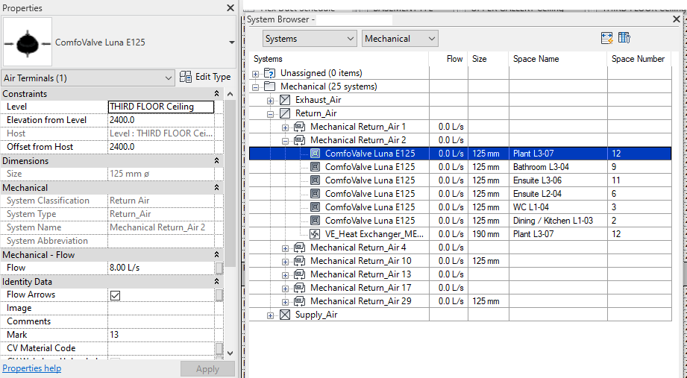The width and height of the screenshot is (687, 378).
Task: Collapse the Constraints section
Action: point(216,94)
